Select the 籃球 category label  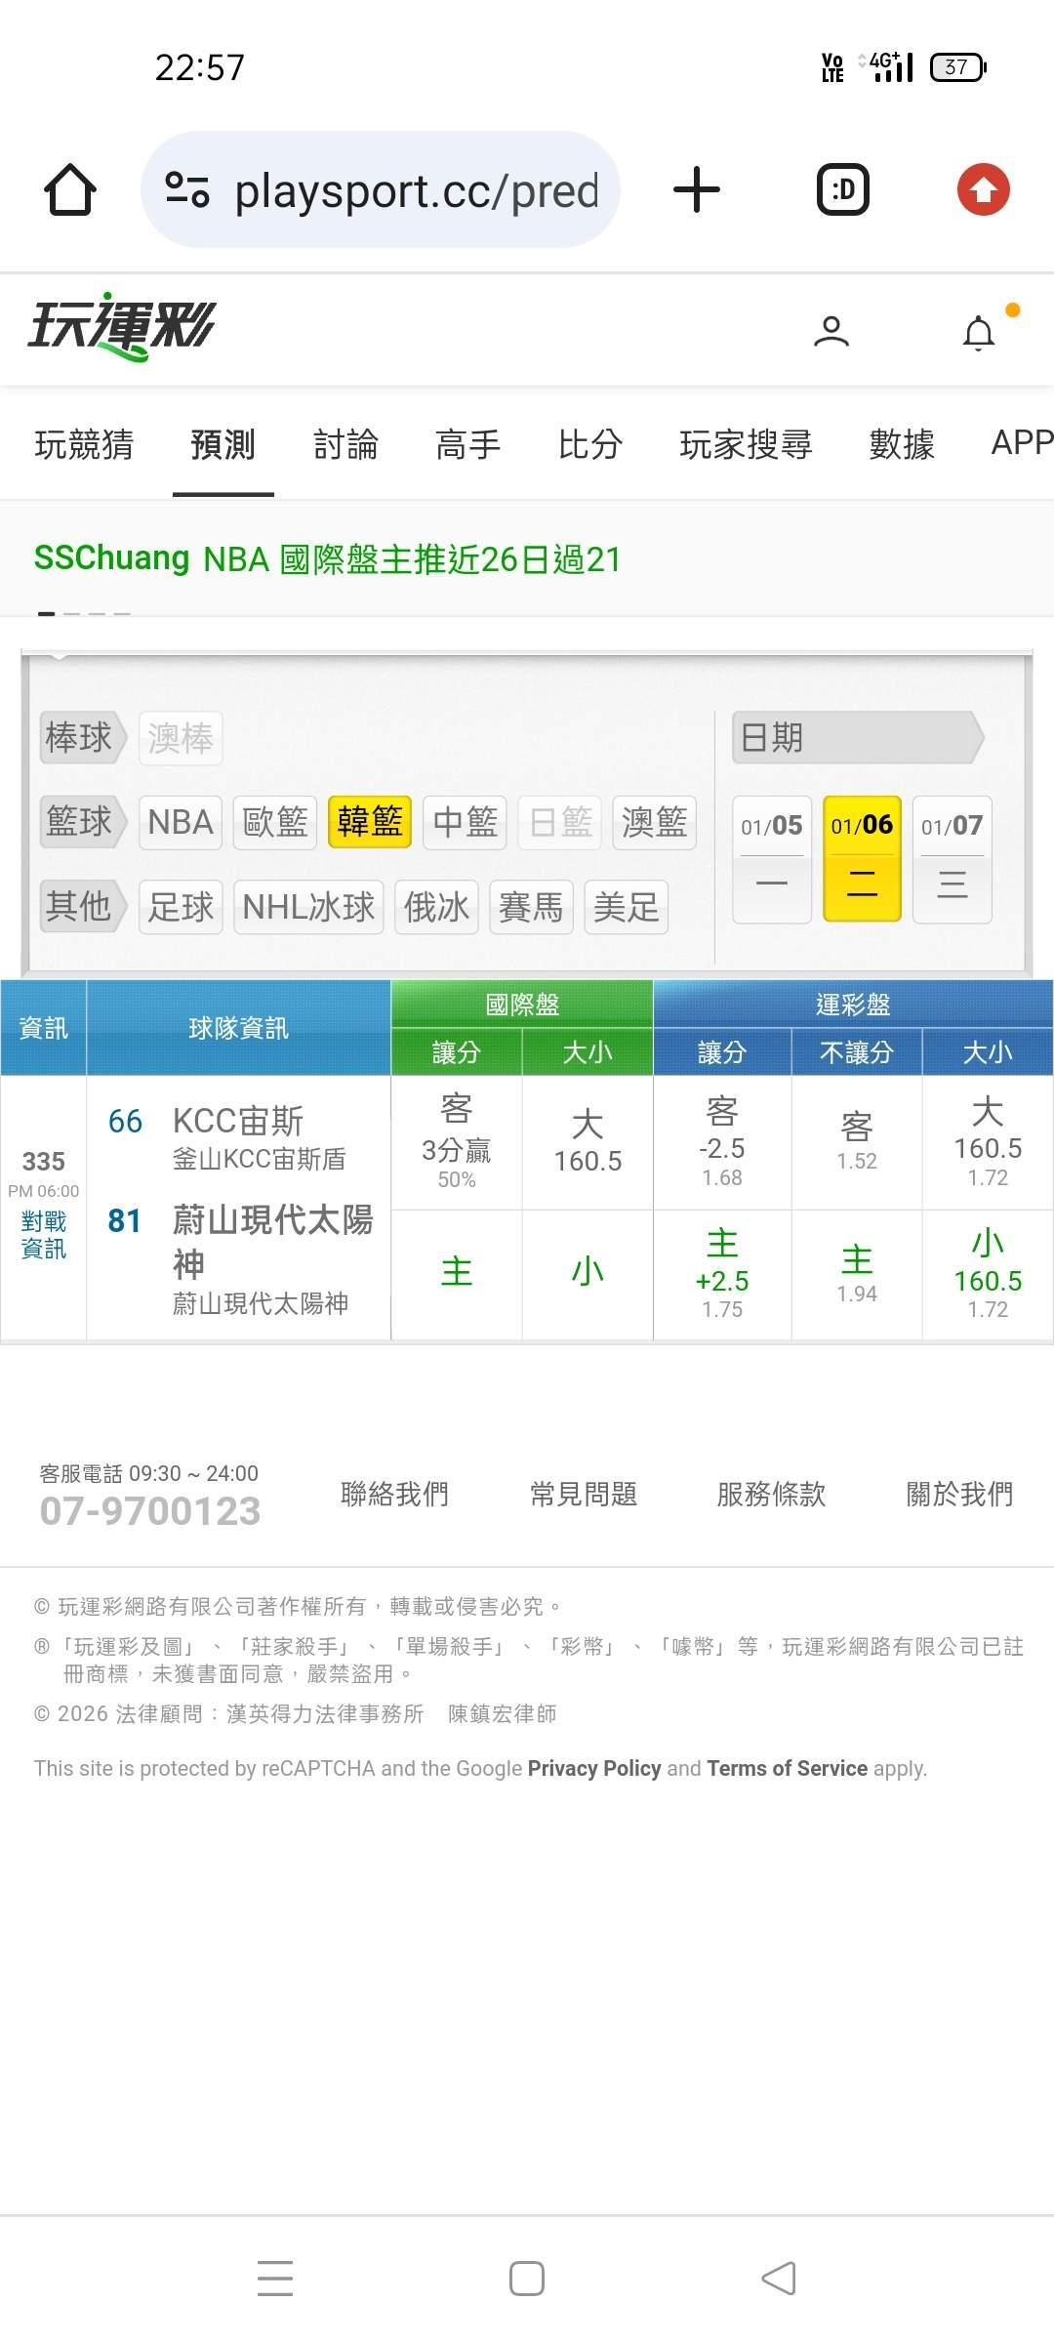[82, 821]
